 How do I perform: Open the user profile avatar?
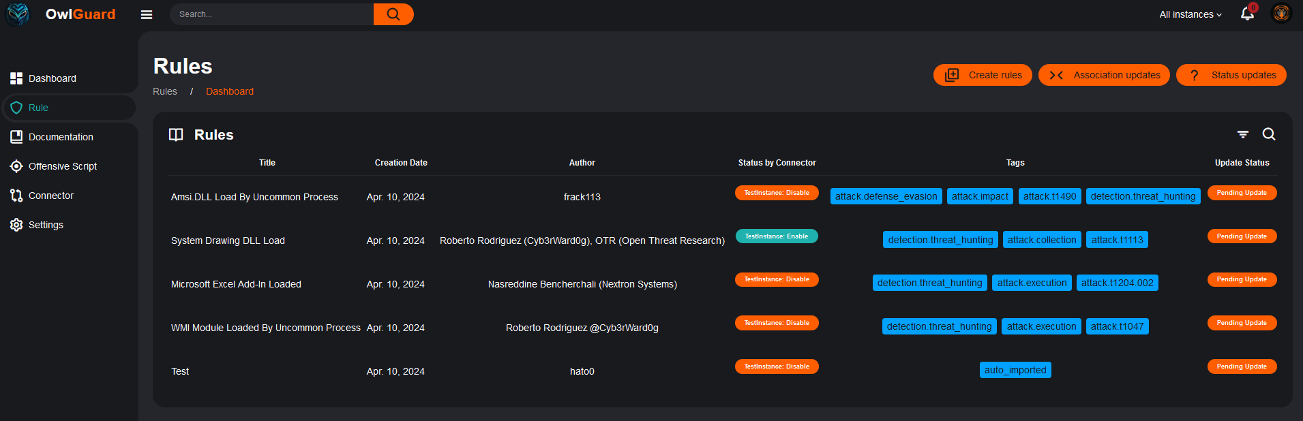click(1281, 14)
